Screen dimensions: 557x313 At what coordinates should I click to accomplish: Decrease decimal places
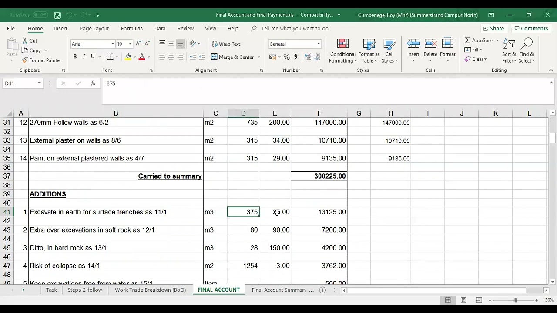pos(317,57)
